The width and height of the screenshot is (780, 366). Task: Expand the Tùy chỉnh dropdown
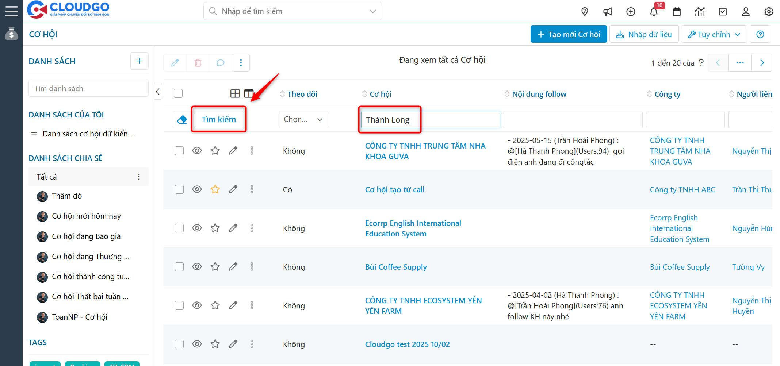[714, 34]
